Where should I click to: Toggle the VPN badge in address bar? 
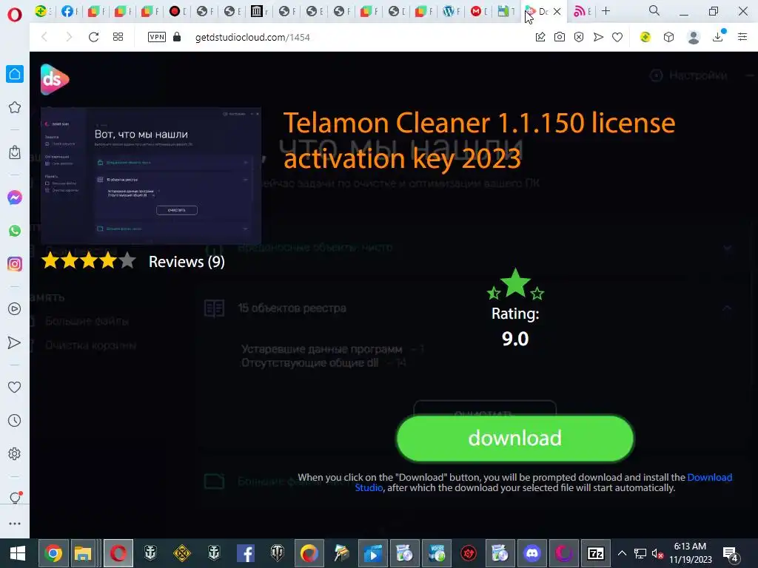pos(157,37)
